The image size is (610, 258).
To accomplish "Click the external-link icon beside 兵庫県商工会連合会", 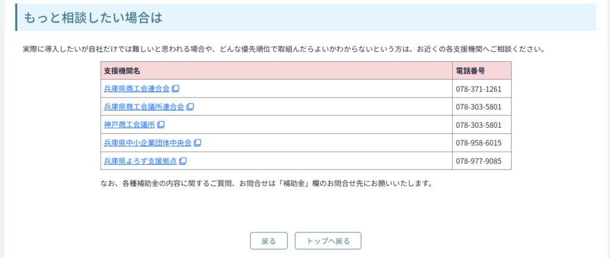I will coord(176,89).
